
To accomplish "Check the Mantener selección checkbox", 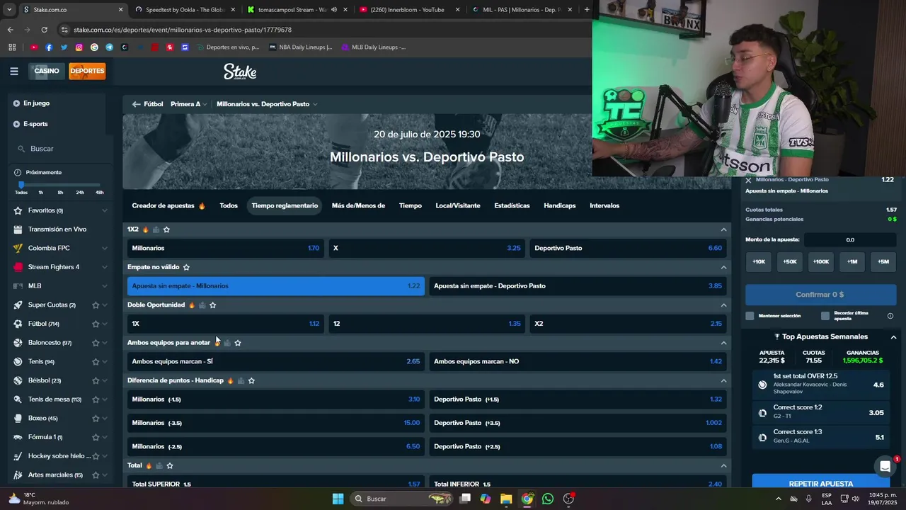I will click(x=750, y=316).
